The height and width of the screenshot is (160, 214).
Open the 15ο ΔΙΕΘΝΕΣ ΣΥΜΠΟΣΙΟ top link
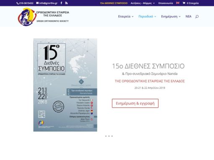tap(114, 3)
